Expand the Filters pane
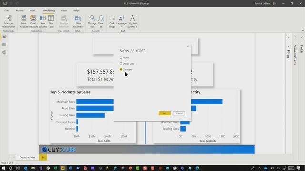The image size is (305, 171). pyautogui.click(x=289, y=38)
